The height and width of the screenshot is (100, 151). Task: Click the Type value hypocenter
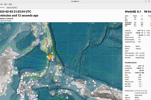click(139, 95)
